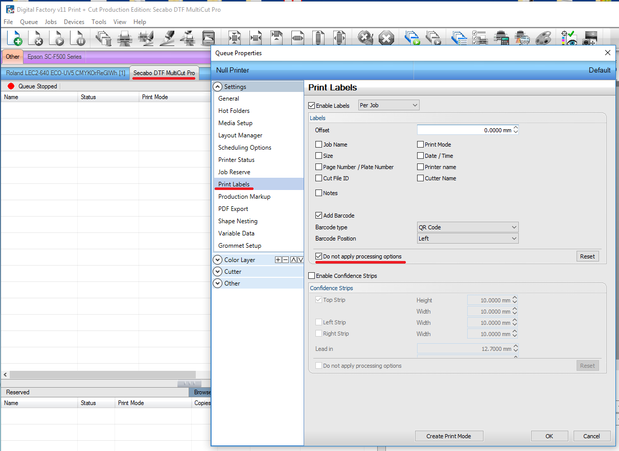The image size is (619, 451).
Task: Click the Create Print Mode button
Action: point(449,436)
